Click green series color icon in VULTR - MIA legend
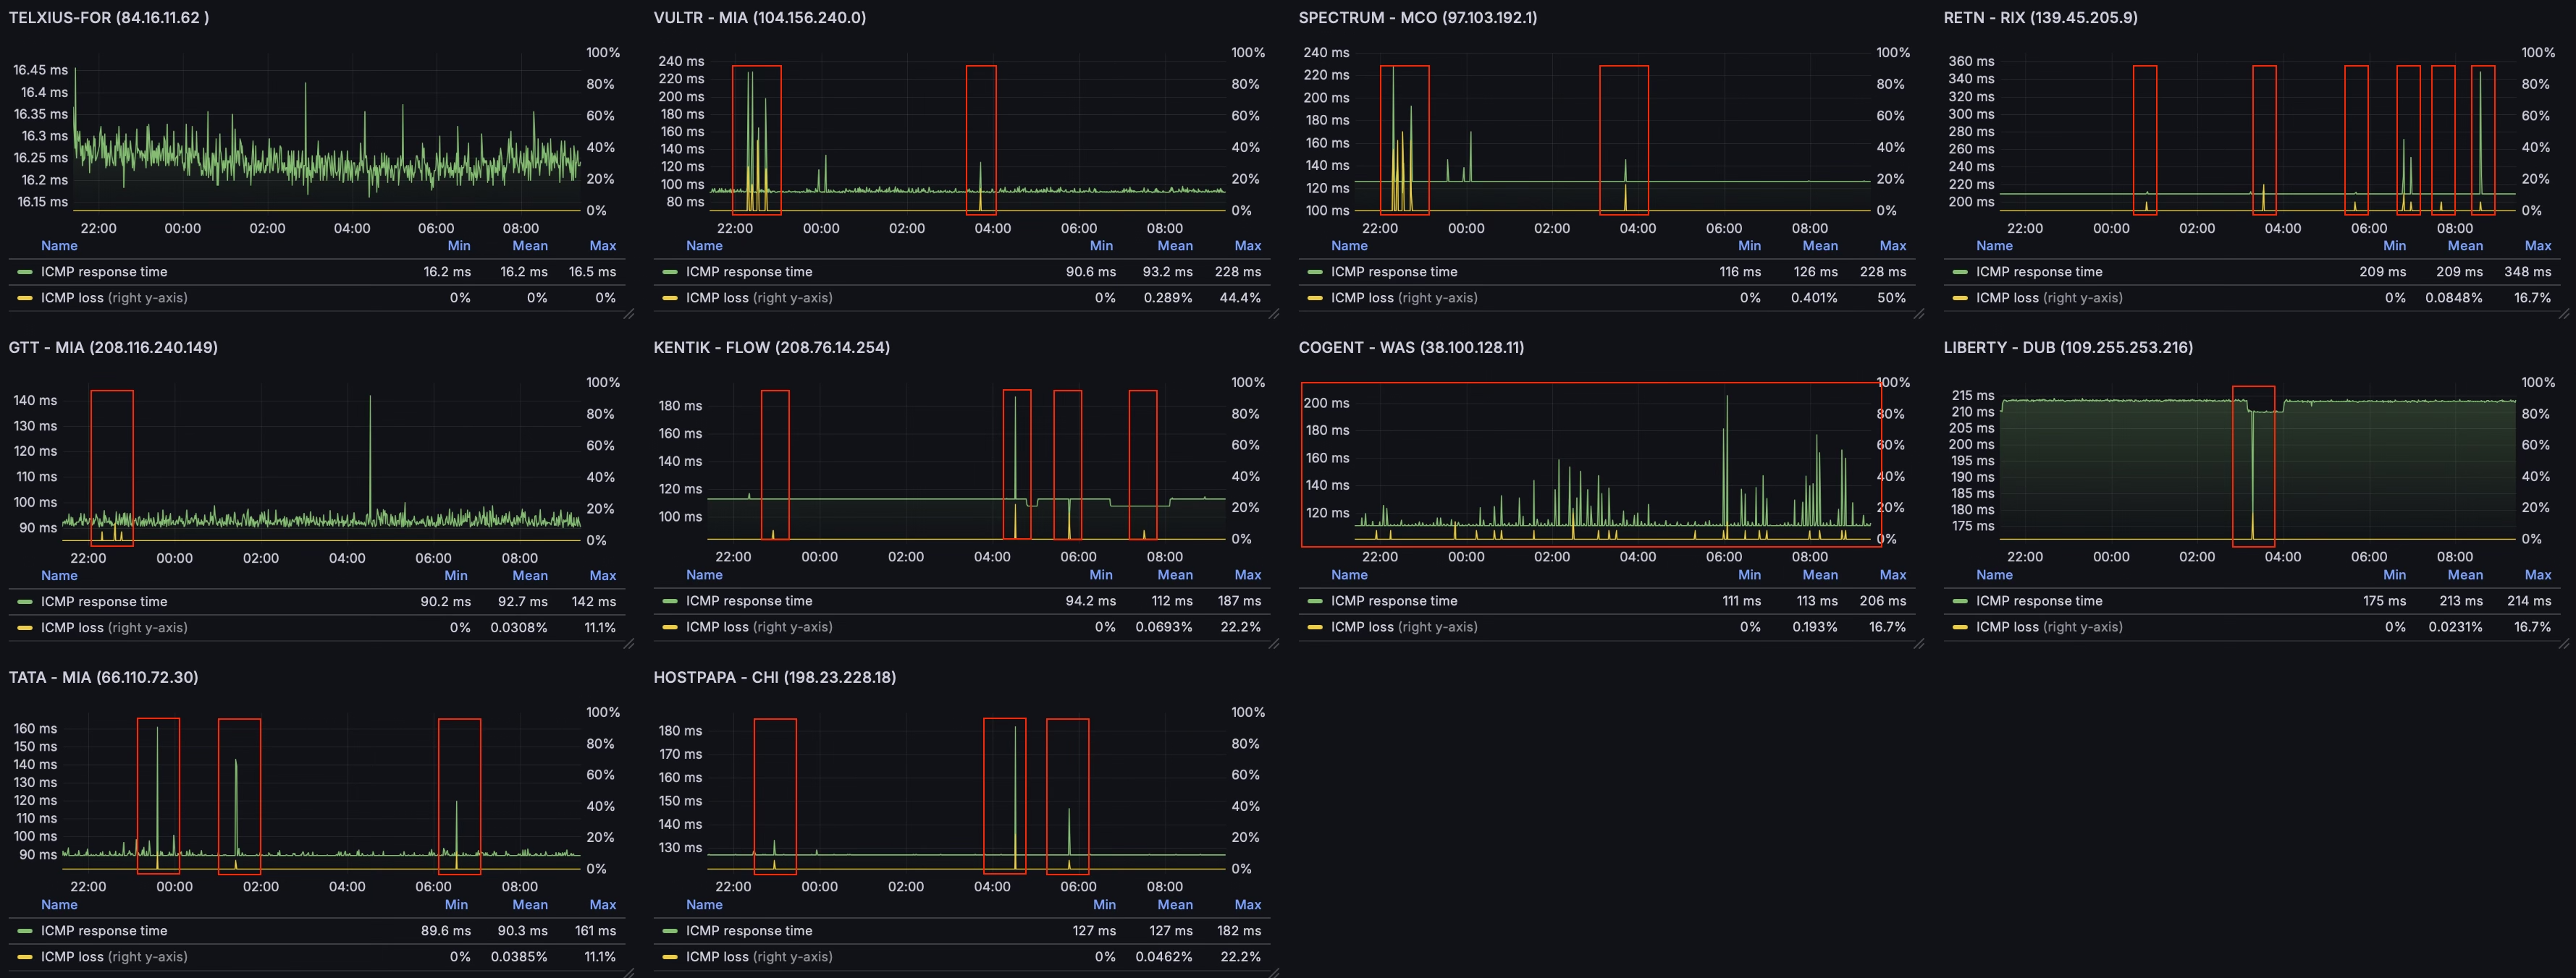The height and width of the screenshot is (978, 2576). click(x=670, y=272)
